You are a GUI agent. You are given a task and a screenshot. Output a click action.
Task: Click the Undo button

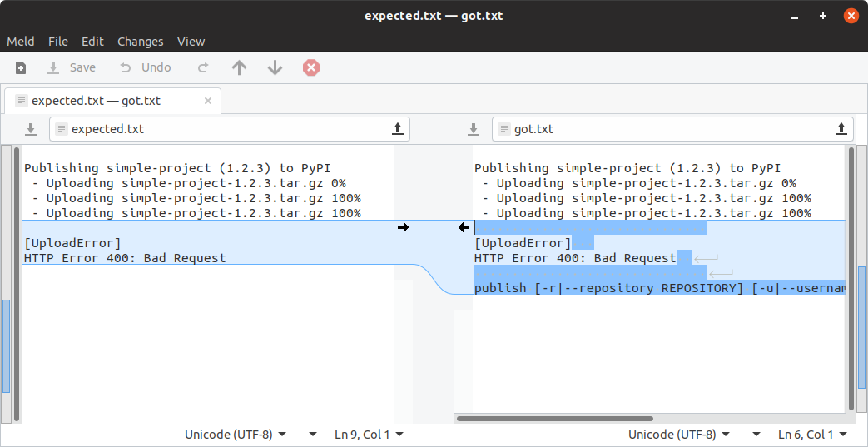[x=146, y=67]
